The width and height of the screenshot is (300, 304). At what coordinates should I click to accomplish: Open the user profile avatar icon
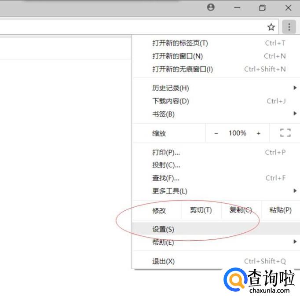[x=211, y=7]
